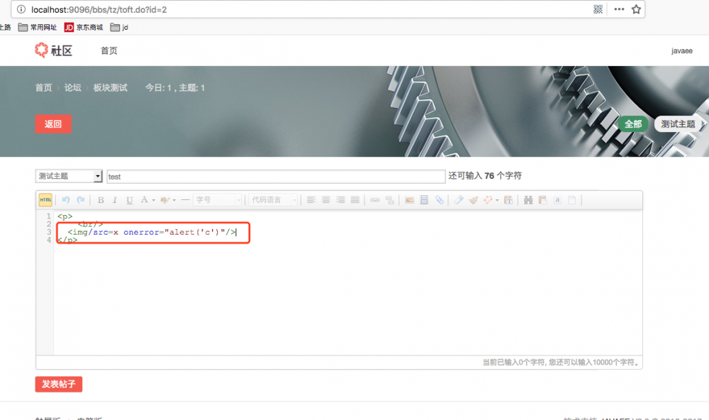Remove the hyperlink (unlink icon)
This screenshot has width=709, height=420.
[x=390, y=200]
